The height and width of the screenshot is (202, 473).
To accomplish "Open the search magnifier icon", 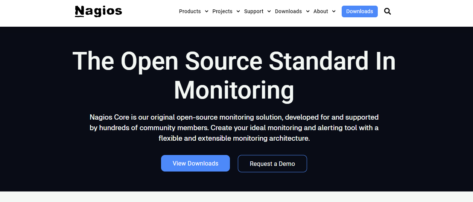I will 388,11.
